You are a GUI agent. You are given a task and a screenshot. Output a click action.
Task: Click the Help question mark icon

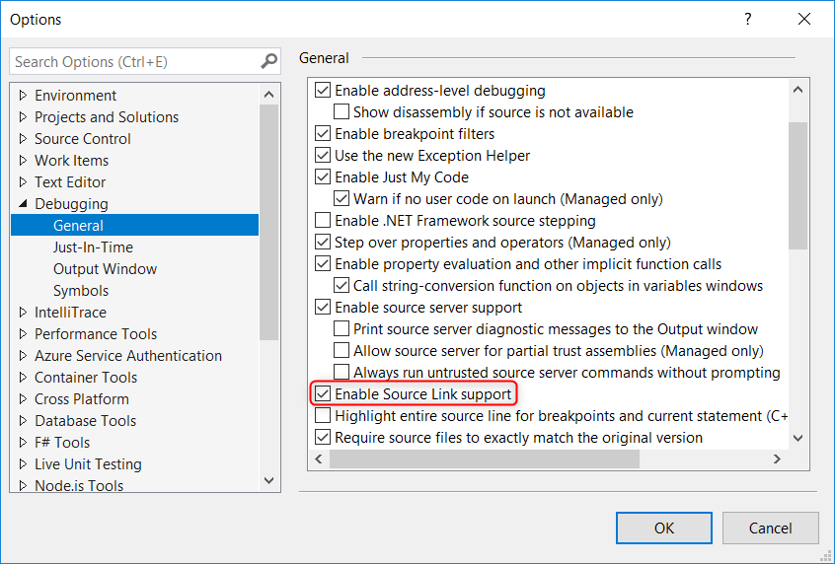[748, 19]
